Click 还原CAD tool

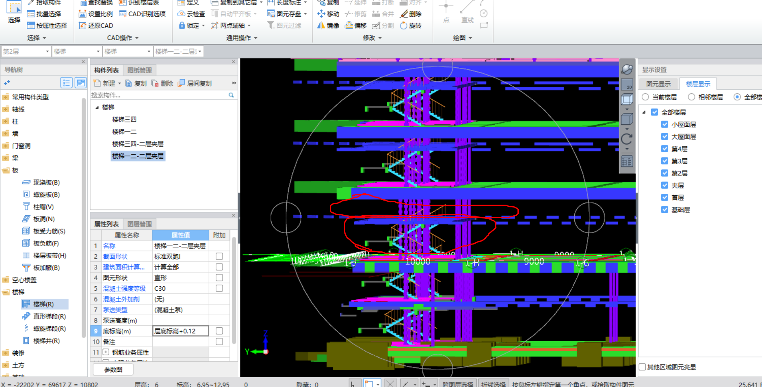point(96,26)
